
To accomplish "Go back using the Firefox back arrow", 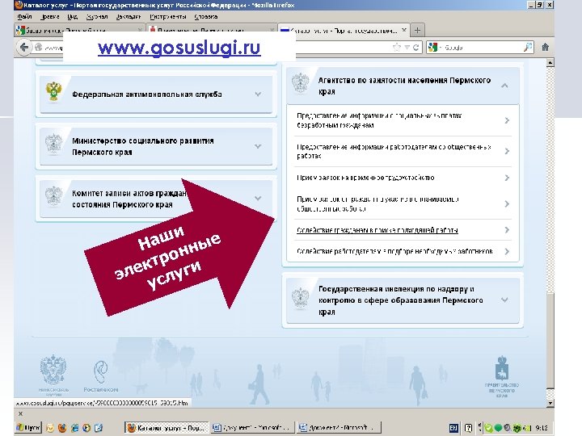I will pyautogui.click(x=24, y=48).
